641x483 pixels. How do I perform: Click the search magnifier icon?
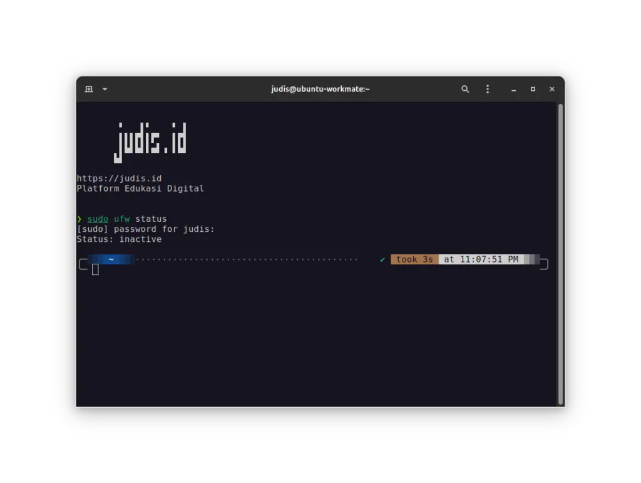(x=465, y=89)
